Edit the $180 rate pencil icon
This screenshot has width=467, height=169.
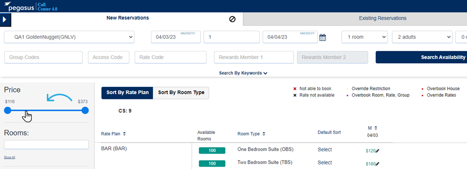[378, 164]
